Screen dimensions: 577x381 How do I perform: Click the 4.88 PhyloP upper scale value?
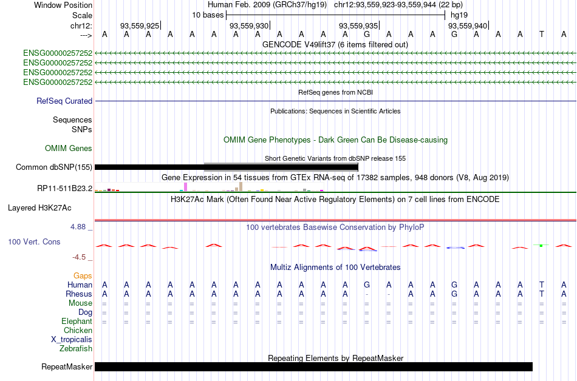click(78, 227)
